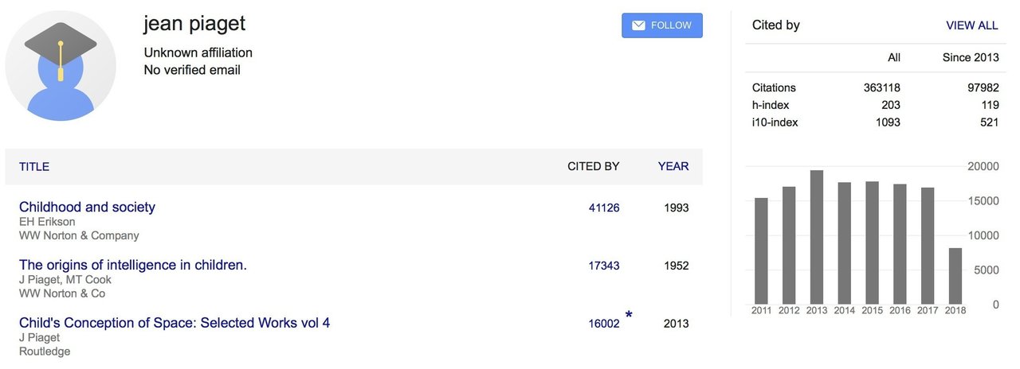The image size is (1020, 369).
Task: Click the 2018 bar in citations chart
Action: (x=955, y=276)
